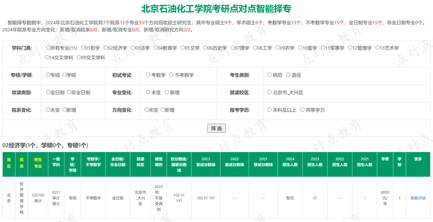Viewport: 433px width, 222px height.
Task: Click the 暂无 enrollment cell
Action: coord(290,198)
